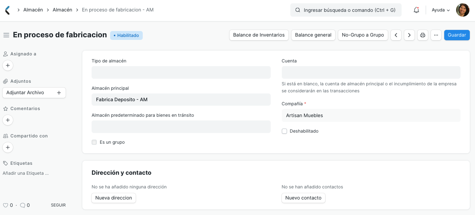Open the Tipo de almacén field
The height and width of the screenshot is (215, 475).
[181, 72]
